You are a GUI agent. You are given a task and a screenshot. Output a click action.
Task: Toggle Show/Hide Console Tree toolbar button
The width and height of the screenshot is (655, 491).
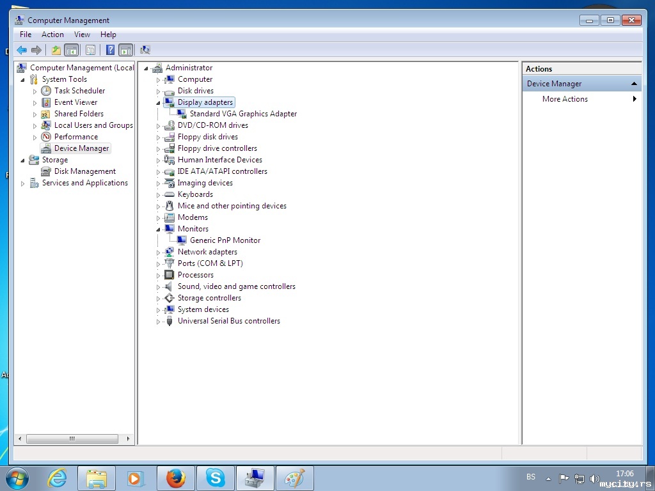click(x=72, y=50)
